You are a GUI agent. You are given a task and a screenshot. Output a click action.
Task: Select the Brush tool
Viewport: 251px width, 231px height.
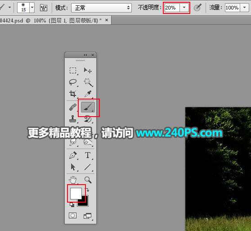click(88, 107)
